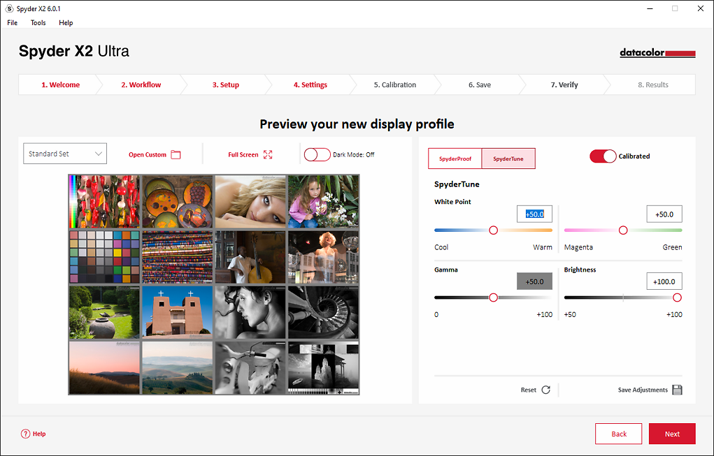
Task: Click the Full Screen expand icon
Action: (268, 154)
